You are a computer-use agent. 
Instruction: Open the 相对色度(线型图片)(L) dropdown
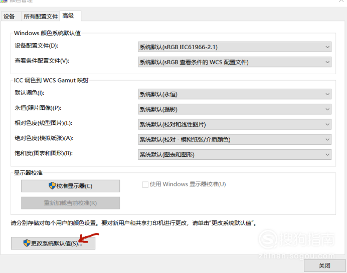pyautogui.click(x=235, y=124)
